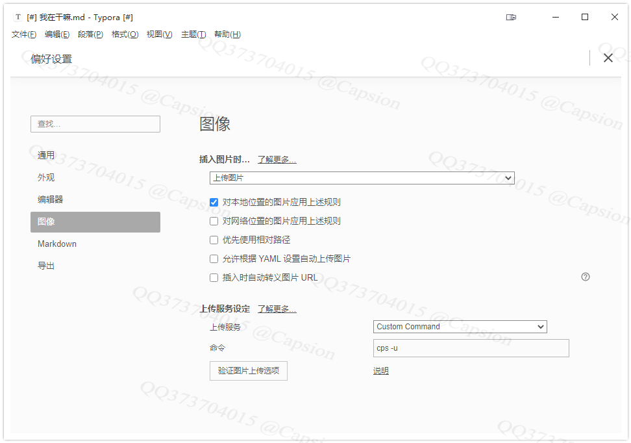Click the command input field containing cps -u
This screenshot has height=443, width=631.
[471, 348]
